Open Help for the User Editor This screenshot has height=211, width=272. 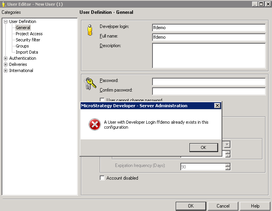tap(255, 206)
